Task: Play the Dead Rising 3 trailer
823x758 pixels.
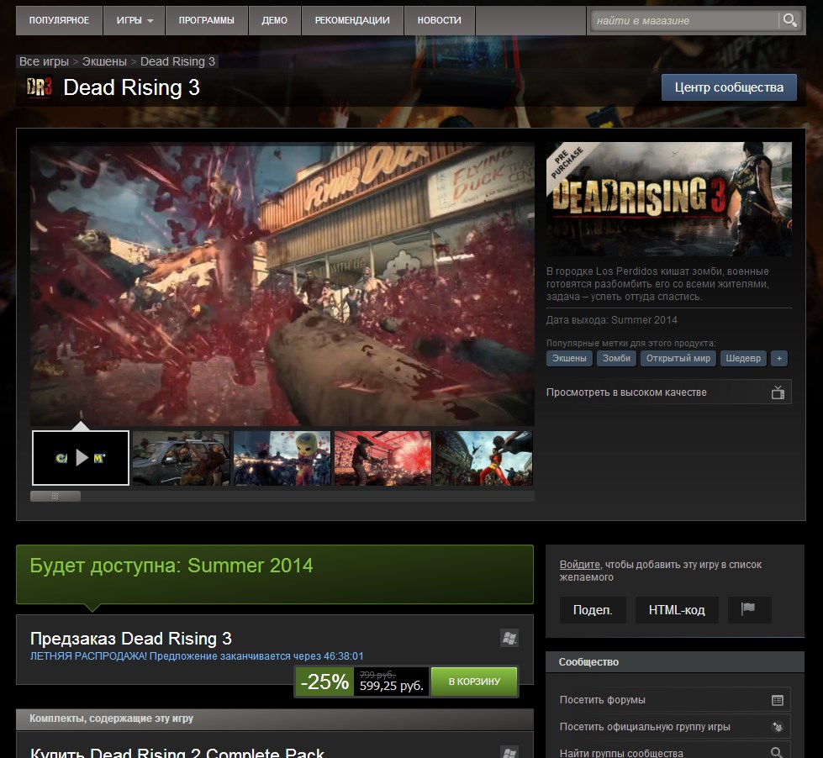Action: pyautogui.click(x=81, y=458)
